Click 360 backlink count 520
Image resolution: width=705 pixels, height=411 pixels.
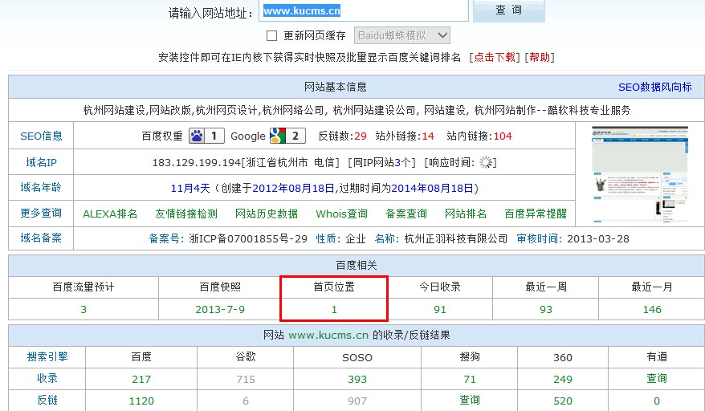(562, 401)
